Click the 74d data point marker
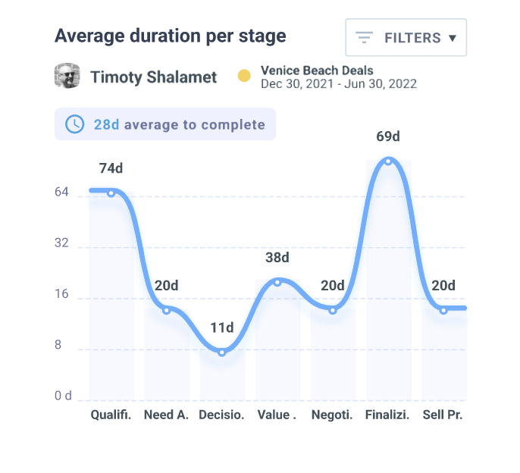Image resolution: width=520 pixels, height=473 pixels. tap(111, 193)
